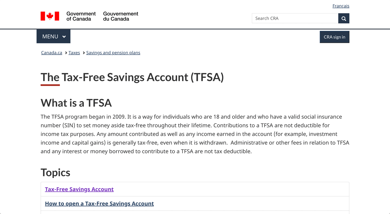Navigate to Savings and pension plans breadcrumb

click(x=113, y=53)
